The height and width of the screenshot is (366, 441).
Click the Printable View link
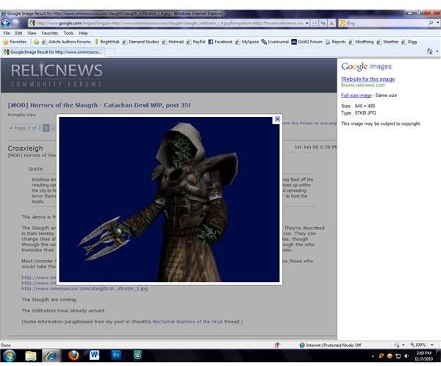pos(21,115)
